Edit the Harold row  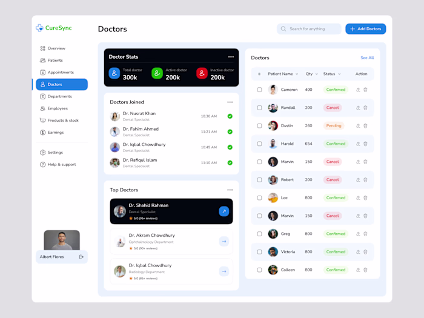click(x=358, y=144)
